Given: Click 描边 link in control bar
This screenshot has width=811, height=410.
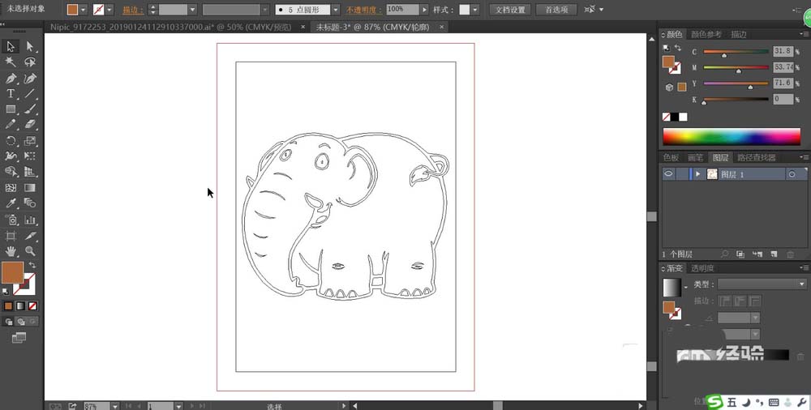Looking at the screenshot, I should pos(133,10).
